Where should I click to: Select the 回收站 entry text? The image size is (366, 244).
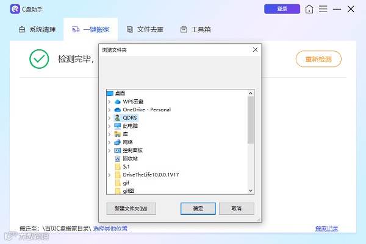click(131, 159)
